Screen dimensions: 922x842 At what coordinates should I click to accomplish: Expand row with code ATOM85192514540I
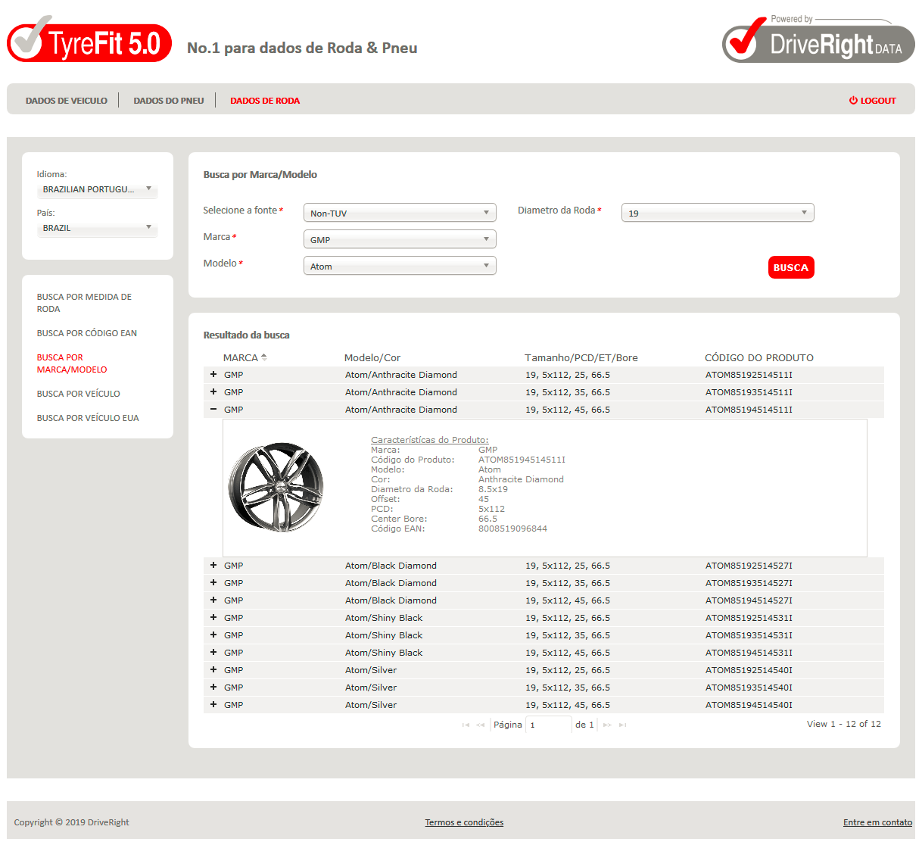point(213,669)
